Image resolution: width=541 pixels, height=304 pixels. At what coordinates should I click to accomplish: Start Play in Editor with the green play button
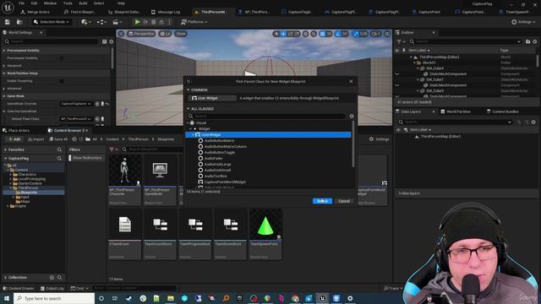click(x=137, y=22)
